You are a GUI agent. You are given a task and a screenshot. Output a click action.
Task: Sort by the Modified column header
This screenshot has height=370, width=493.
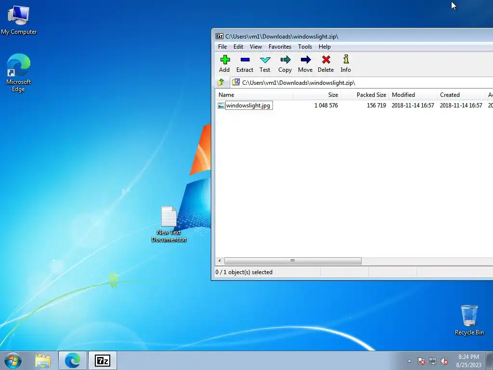tap(413, 95)
